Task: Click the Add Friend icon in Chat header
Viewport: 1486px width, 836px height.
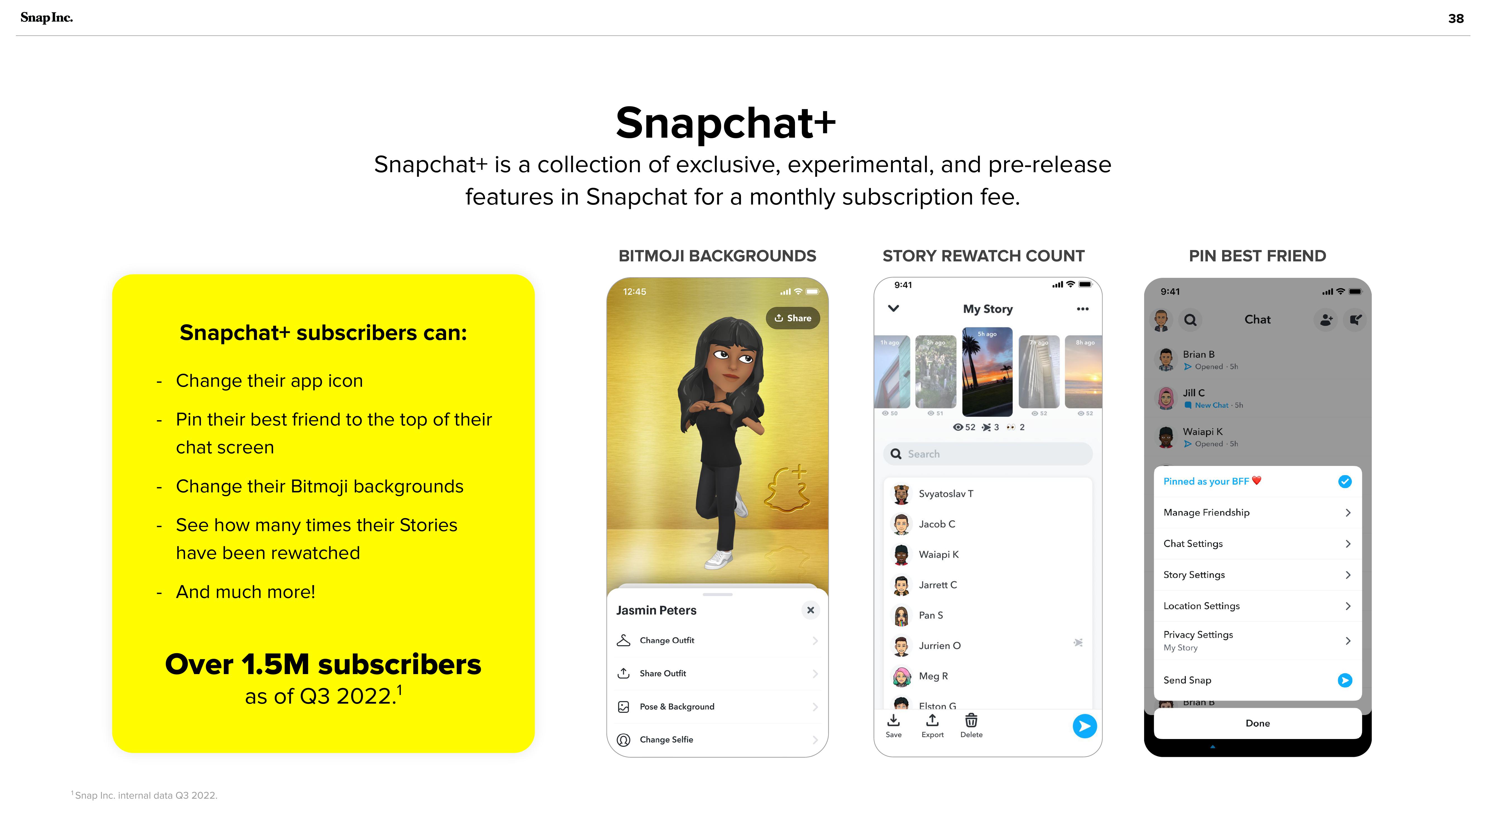Action: pyautogui.click(x=1326, y=320)
